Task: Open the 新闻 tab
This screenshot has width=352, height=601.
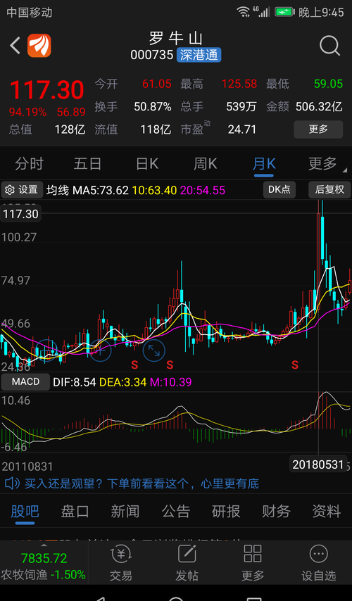Action: (125, 512)
